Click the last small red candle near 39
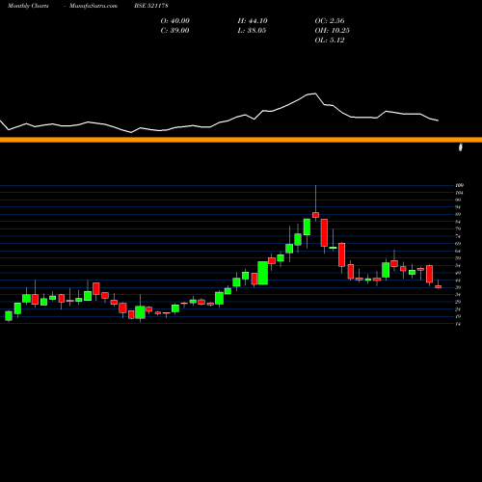The image size is (482, 482). (x=438, y=286)
